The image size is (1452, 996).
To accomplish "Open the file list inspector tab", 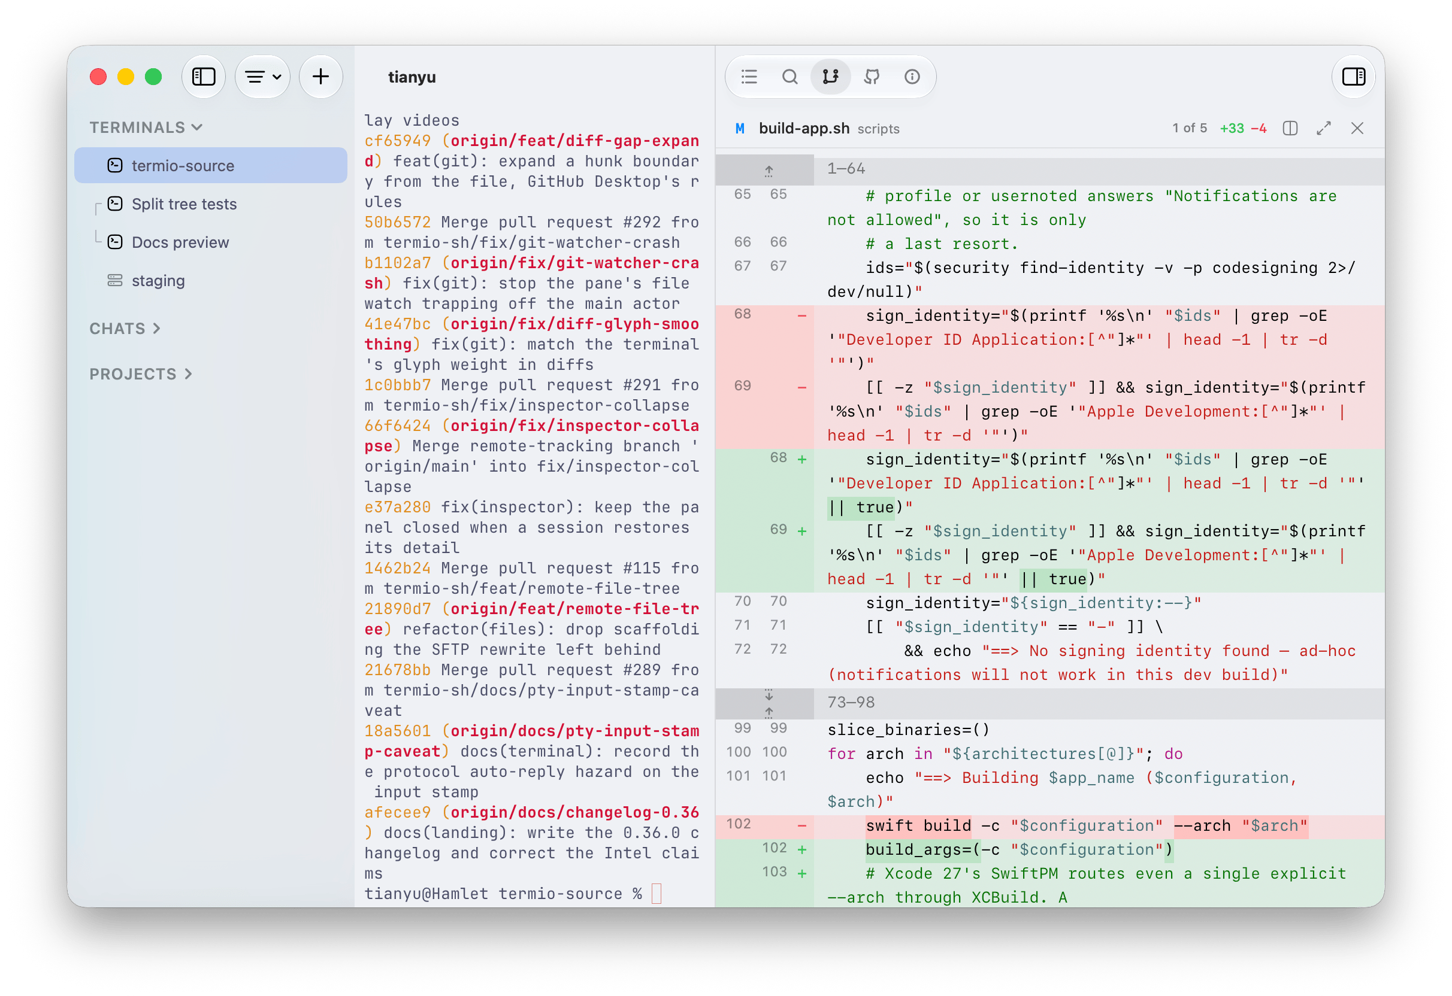I will point(749,77).
